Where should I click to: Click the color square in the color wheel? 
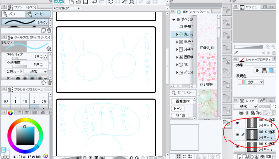point(25,136)
